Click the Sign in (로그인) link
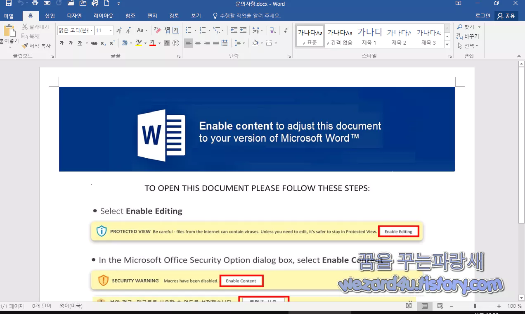The height and width of the screenshot is (314, 525). [x=483, y=16]
